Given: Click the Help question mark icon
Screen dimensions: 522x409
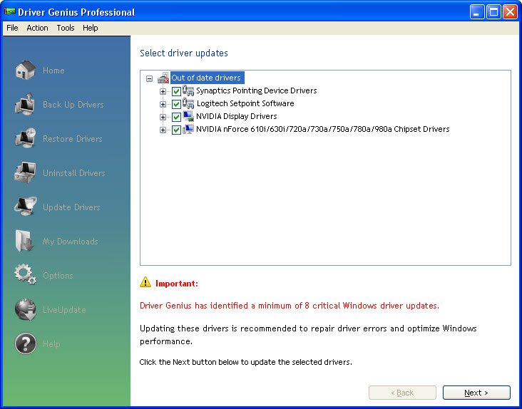Looking at the screenshot, I should [x=26, y=344].
